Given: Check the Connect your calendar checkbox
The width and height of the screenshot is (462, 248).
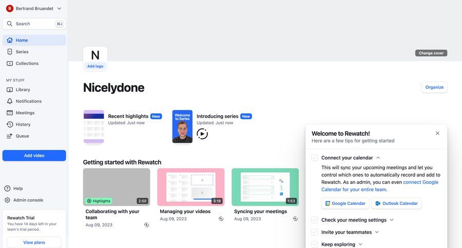Looking at the screenshot, I should (315, 158).
